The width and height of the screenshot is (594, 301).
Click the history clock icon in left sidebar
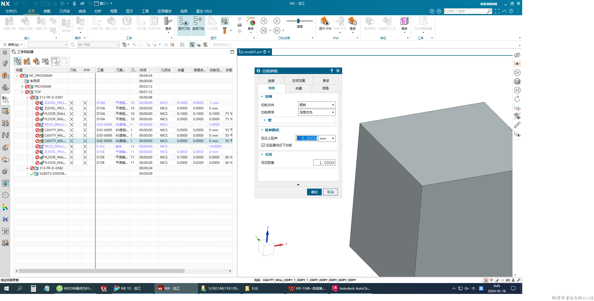[5, 195]
